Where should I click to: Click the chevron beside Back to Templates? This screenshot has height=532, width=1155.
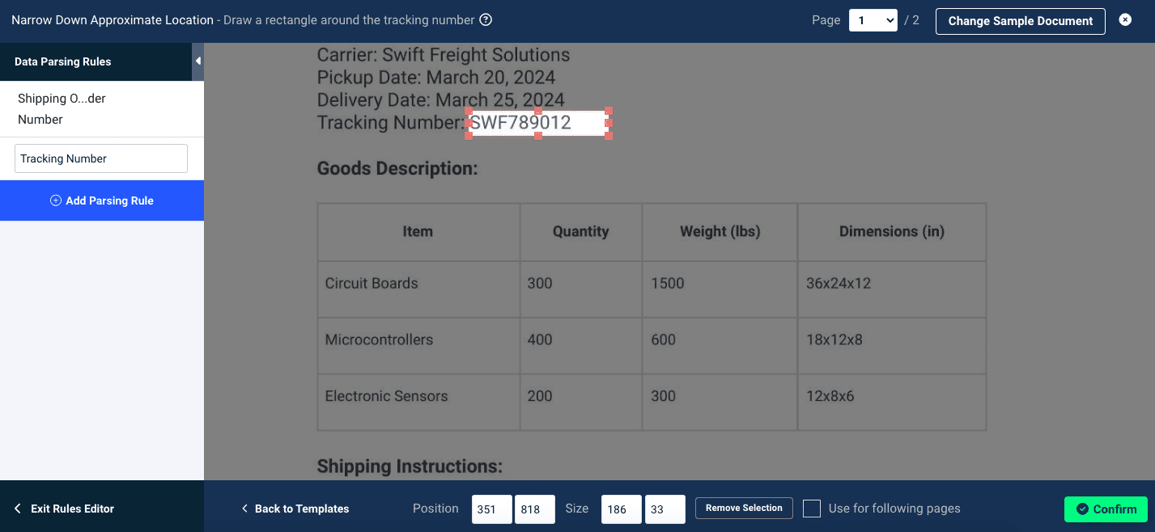click(x=244, y=509)
